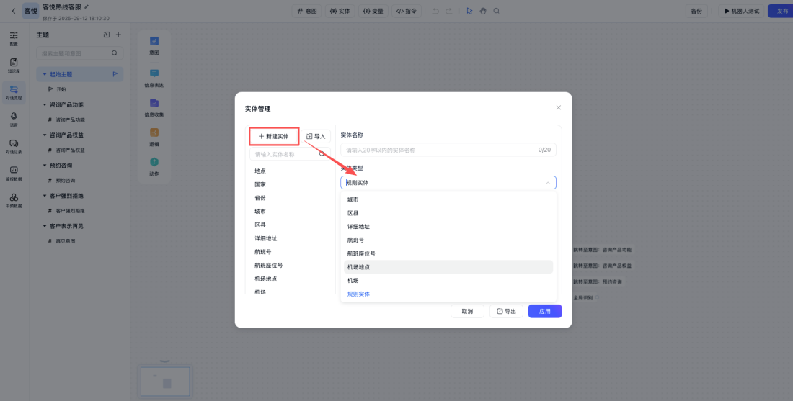Screen dimensions: 793x401
Task: Focus the entity name search box
Action: [290, 154]
